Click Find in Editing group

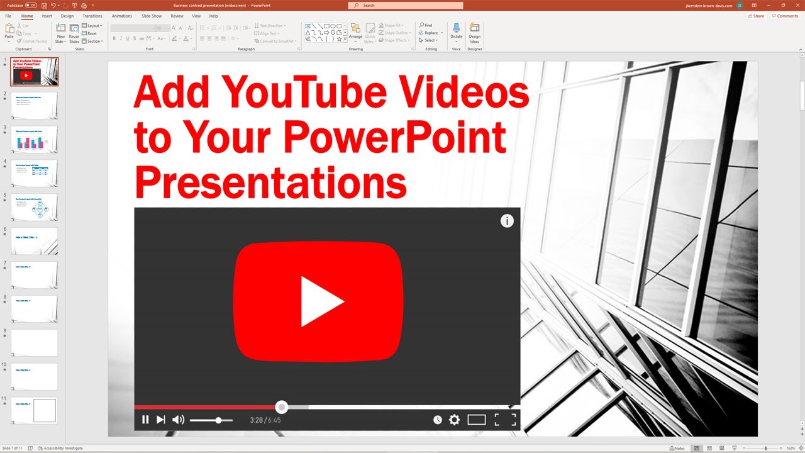coord(426,25)
